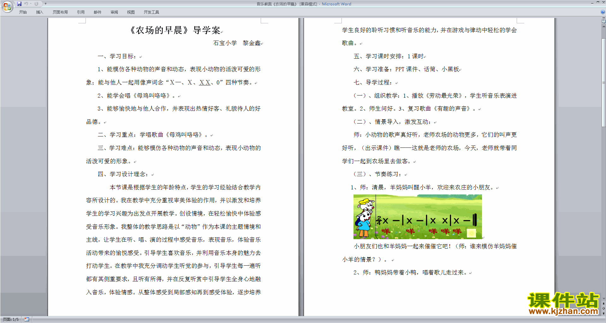
Task: Click the blue Help question mark icon
Action: [x=603, y=12]
